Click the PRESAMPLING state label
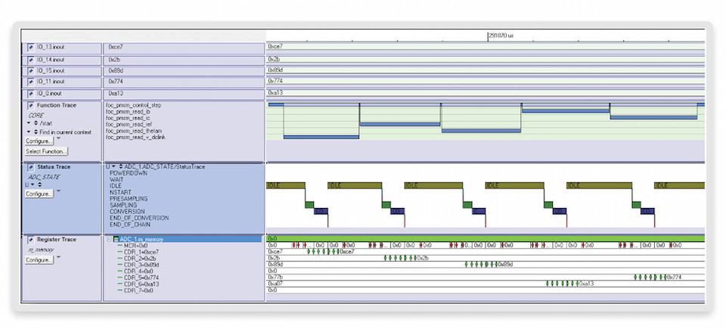Image resolution: width=726 pixels, height=329 pixels. [129, 199]
